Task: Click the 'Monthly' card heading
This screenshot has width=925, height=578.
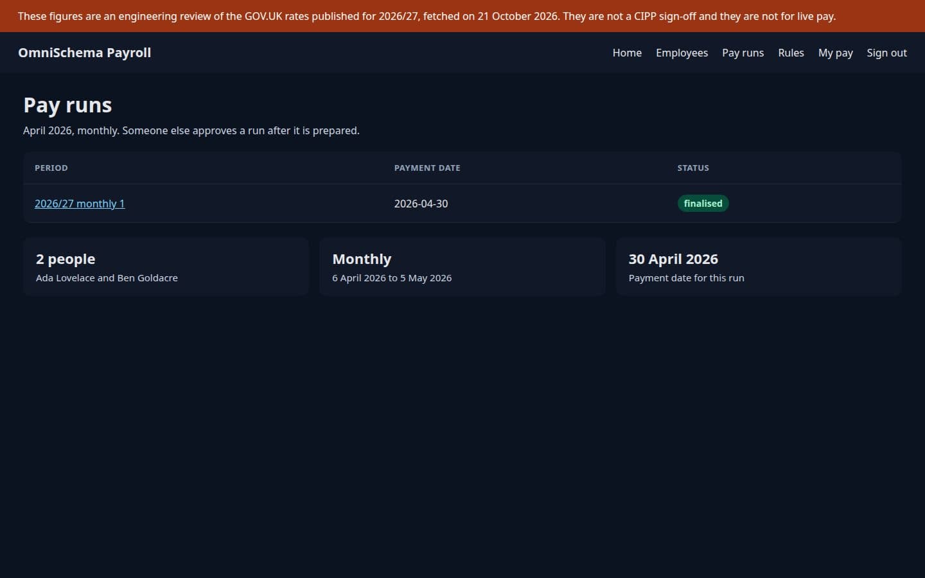Action: click(x=362, y=259)
